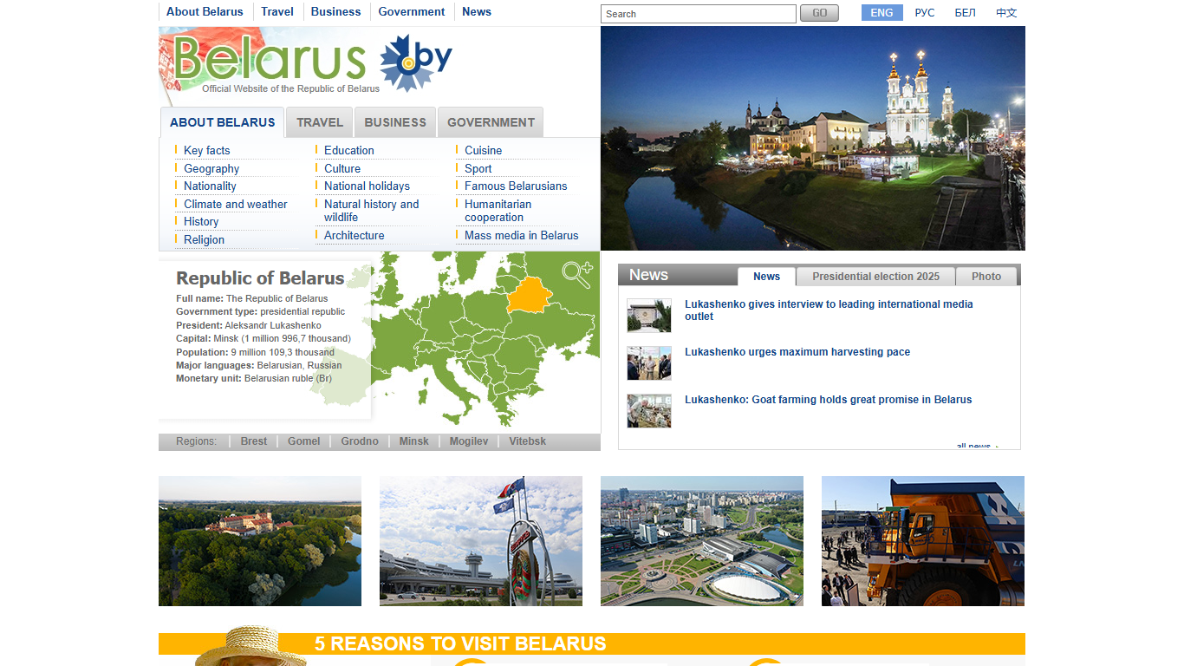1184x666 pixels.
Task: Click the interview news thumbnail
Action: [649, 316]
